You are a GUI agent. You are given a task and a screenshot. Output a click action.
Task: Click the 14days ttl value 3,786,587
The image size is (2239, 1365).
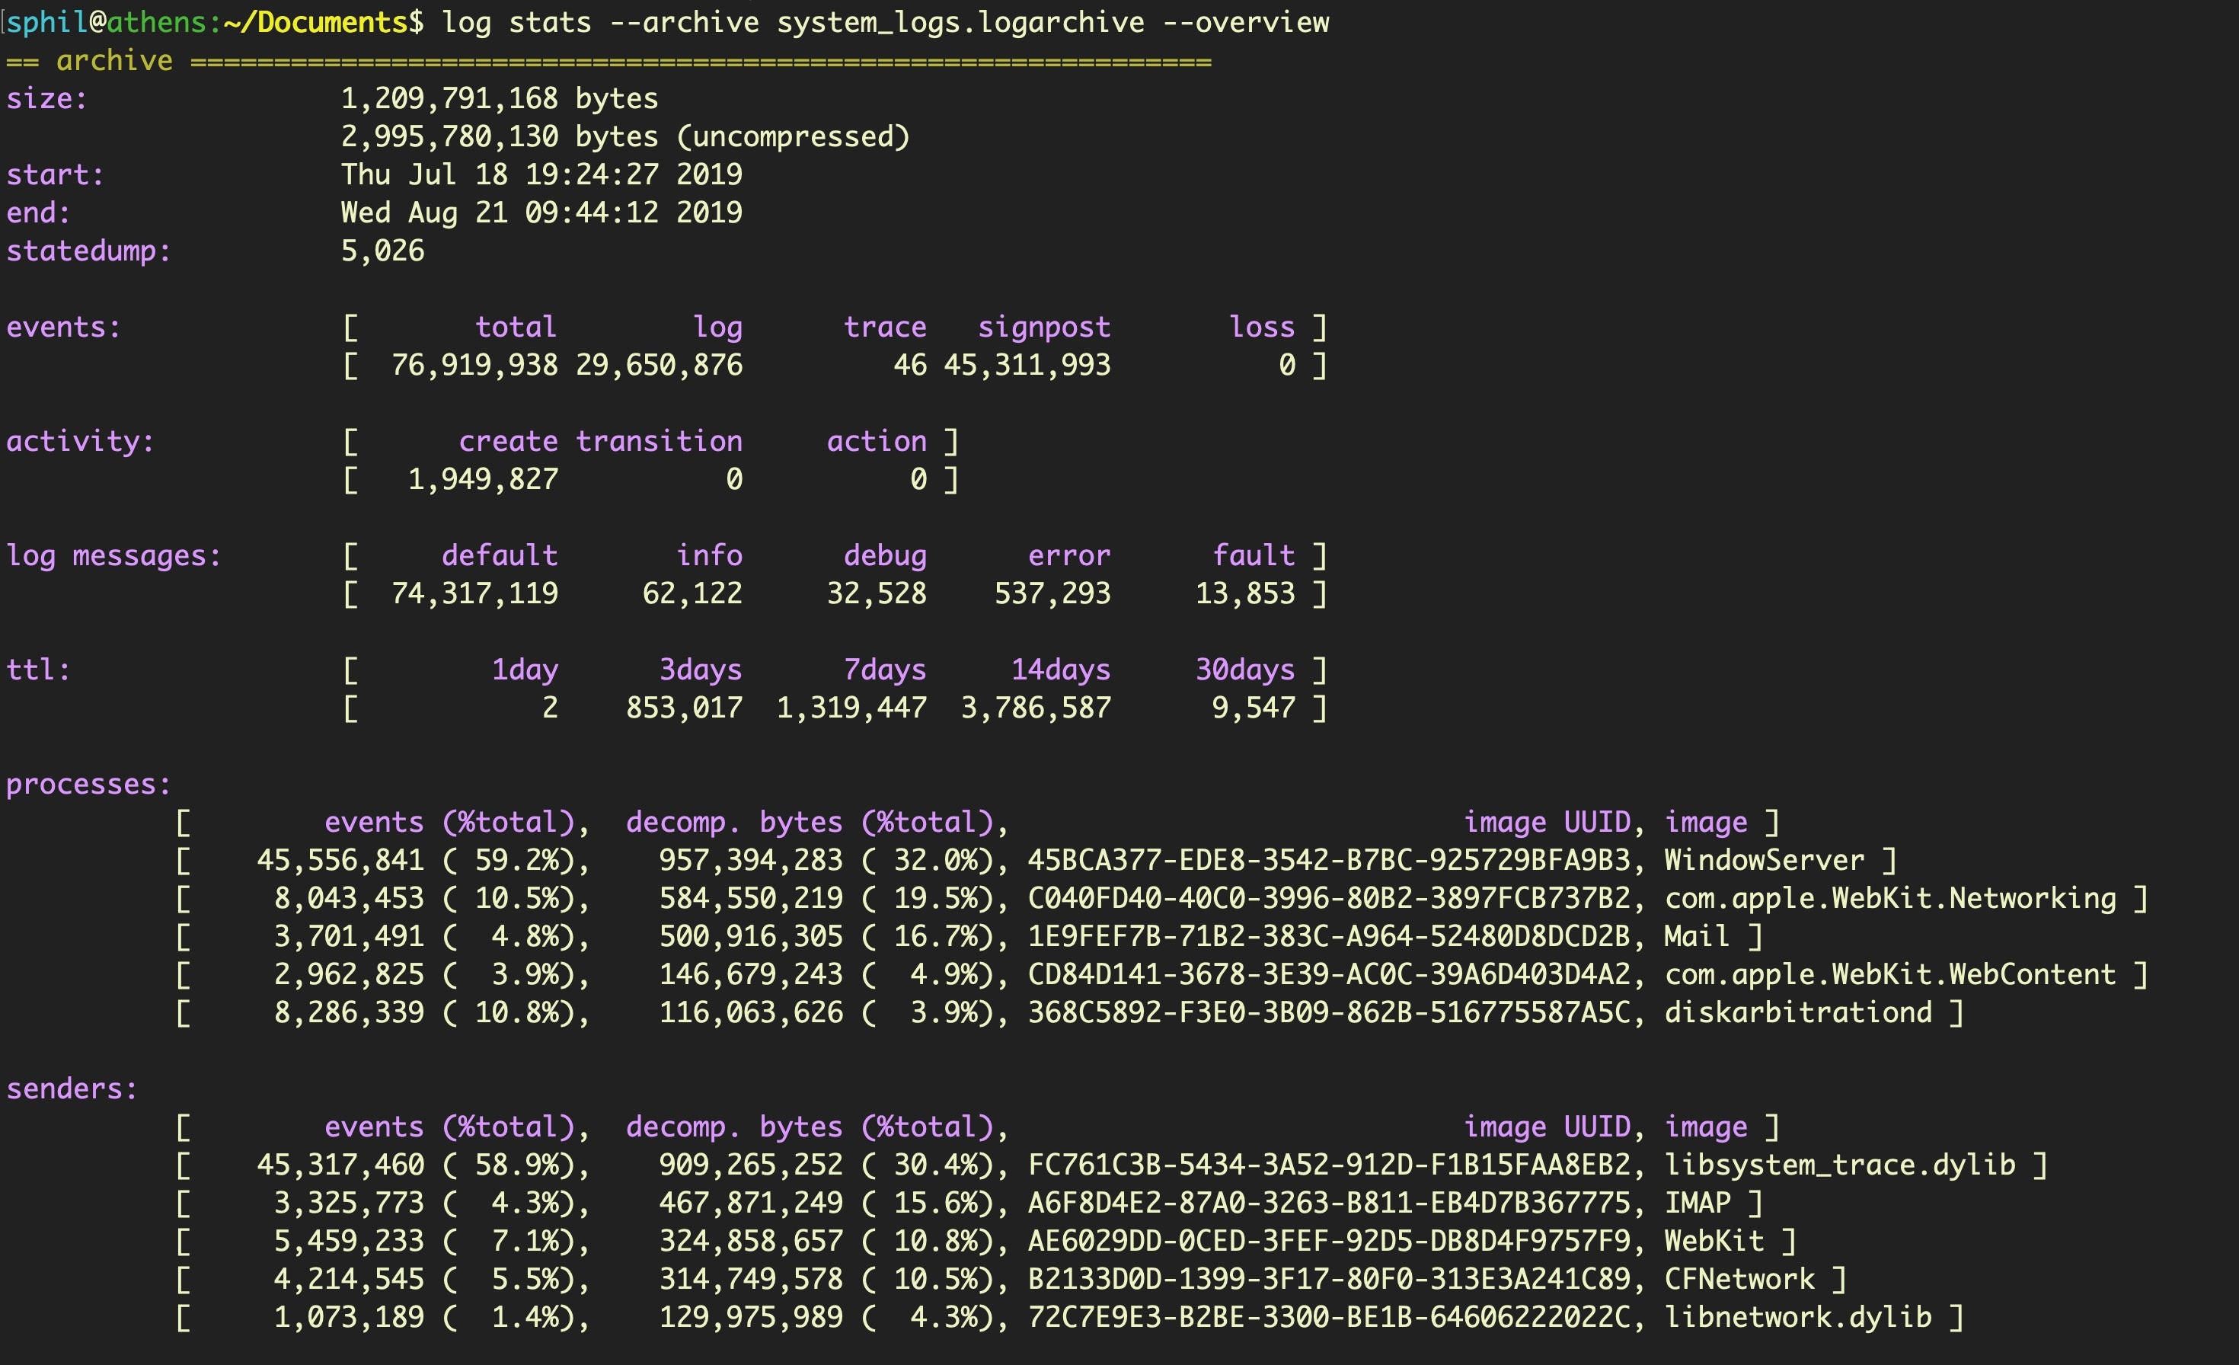tap(1035, 708)
